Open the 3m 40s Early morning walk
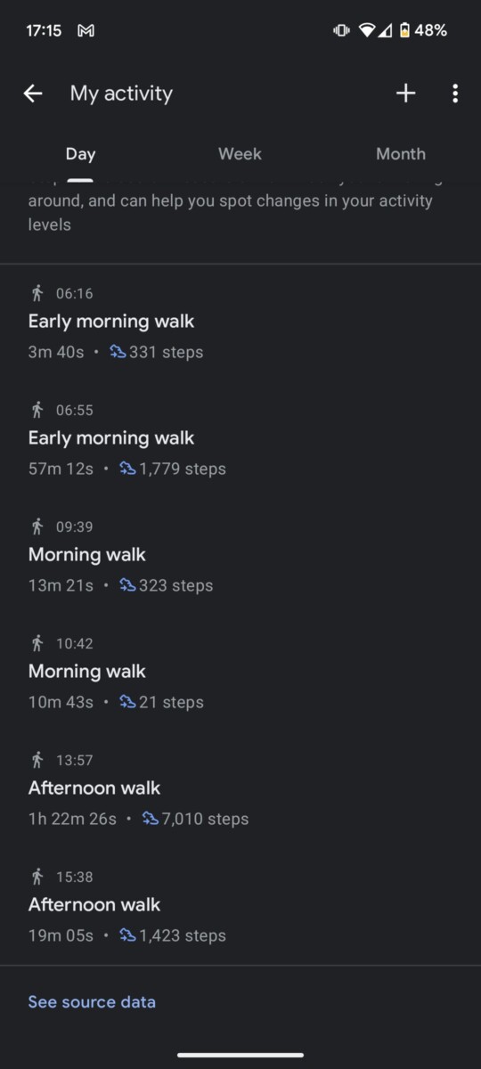Screen dimensions: 481x1069 click(x=240, y=322)
